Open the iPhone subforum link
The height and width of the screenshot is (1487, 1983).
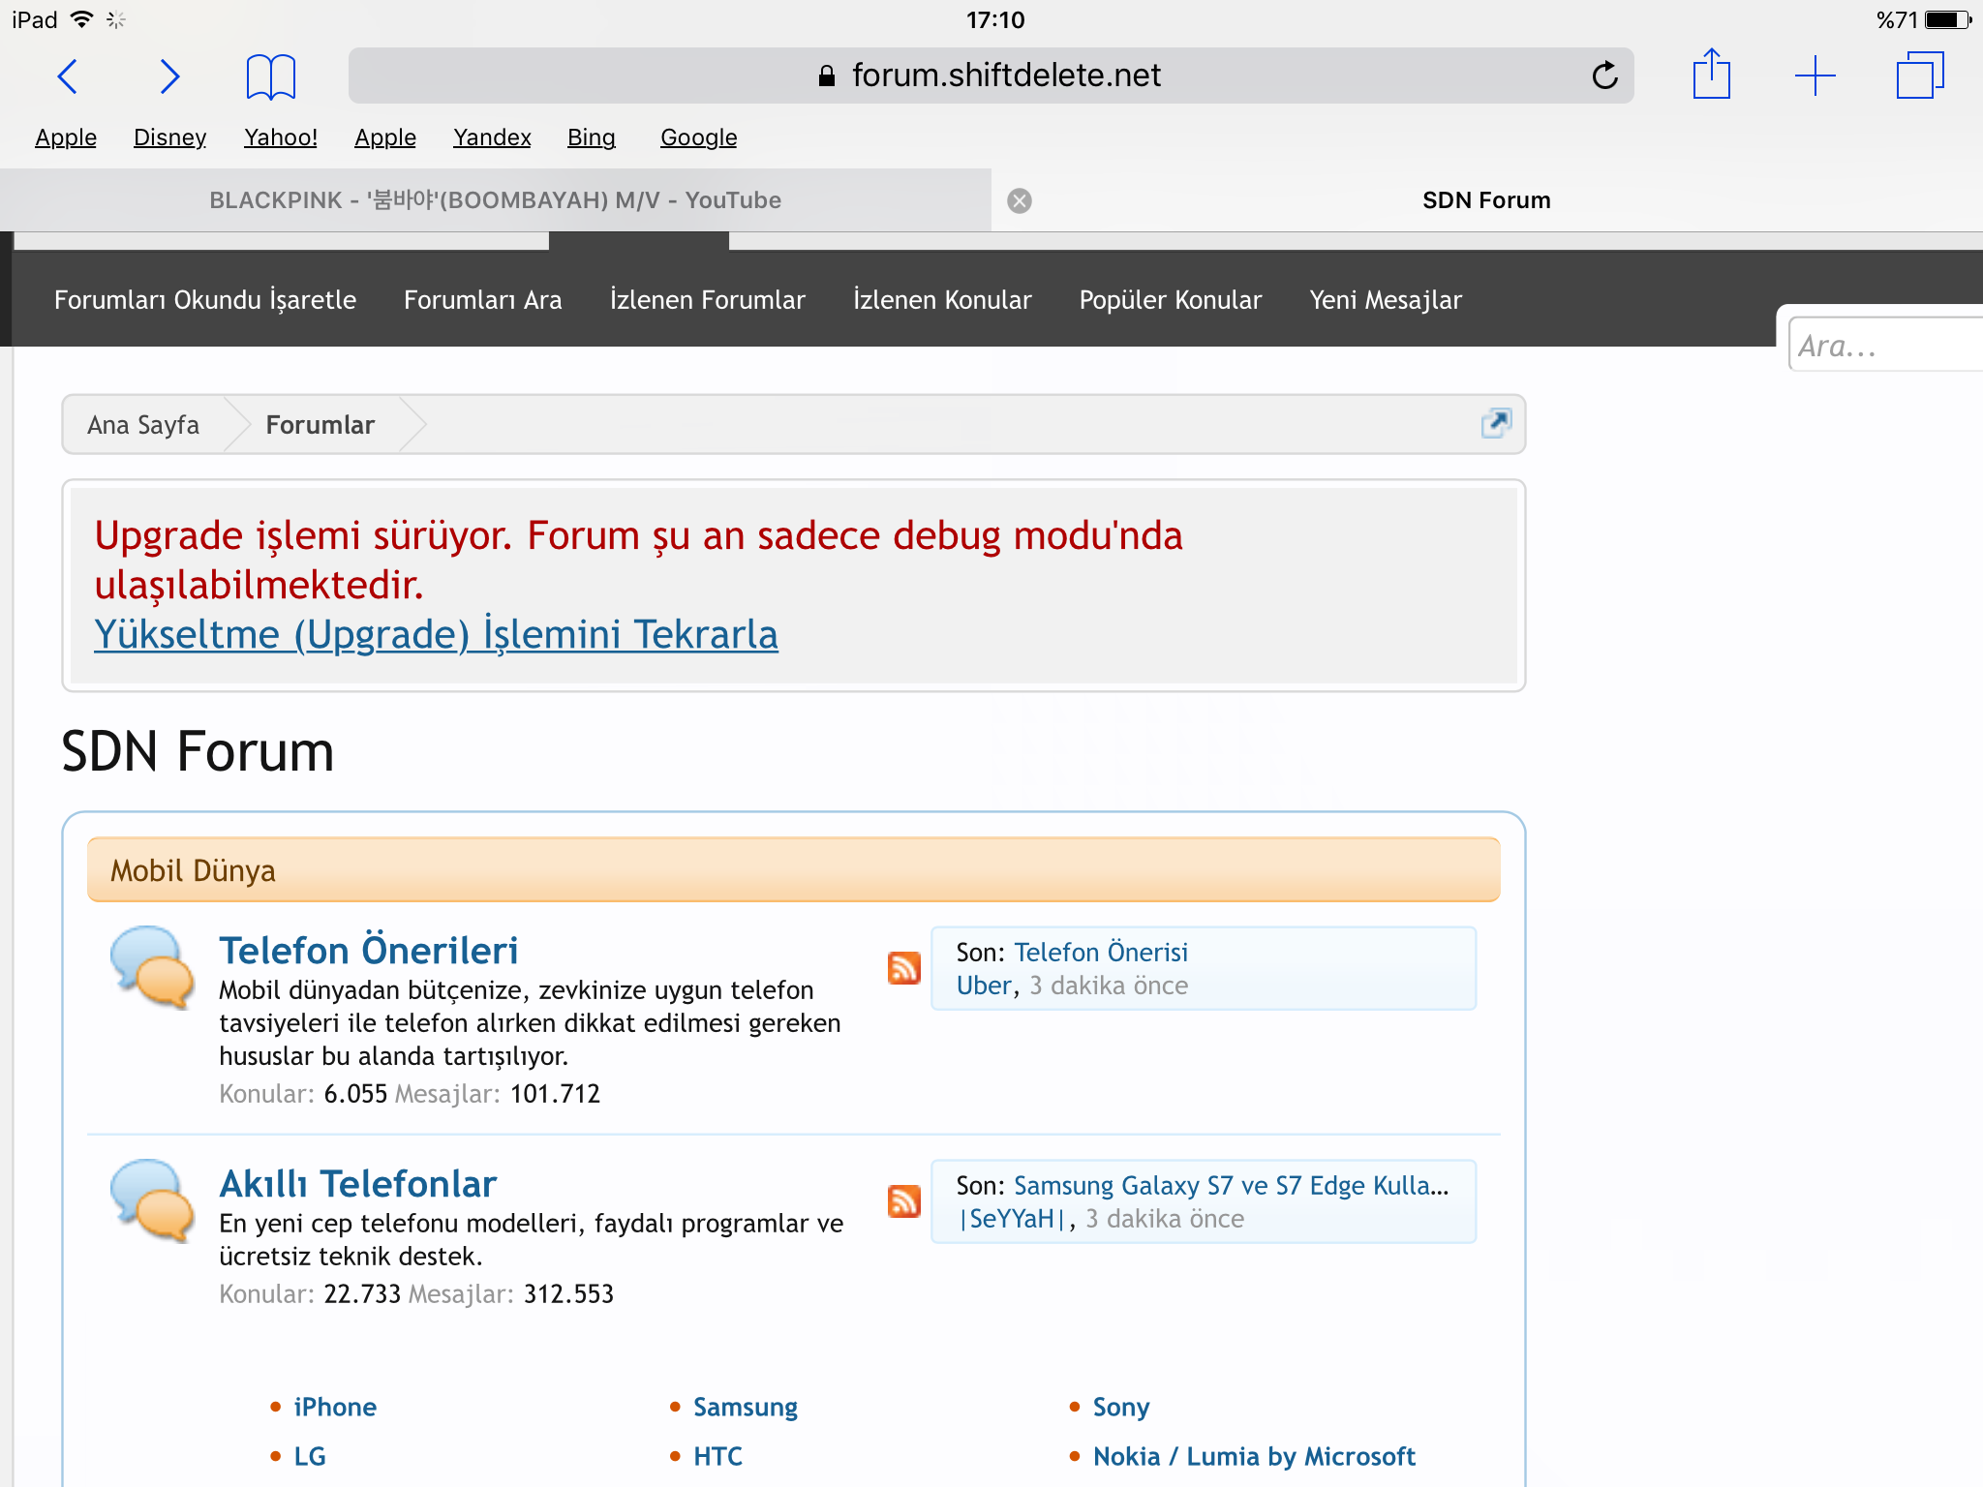coord(335,1407)
